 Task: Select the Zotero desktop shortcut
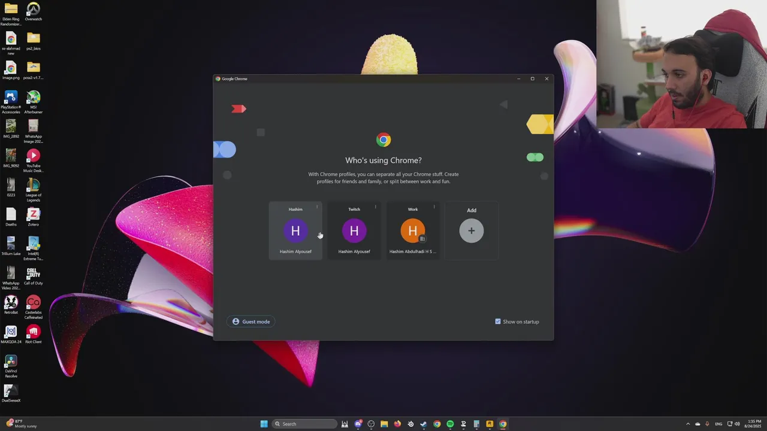tap(34, 217)
